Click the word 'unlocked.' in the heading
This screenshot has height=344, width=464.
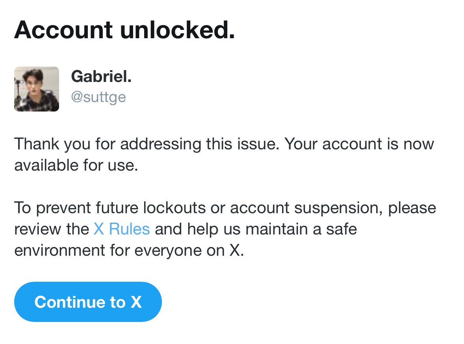click(x=178, y=30)
